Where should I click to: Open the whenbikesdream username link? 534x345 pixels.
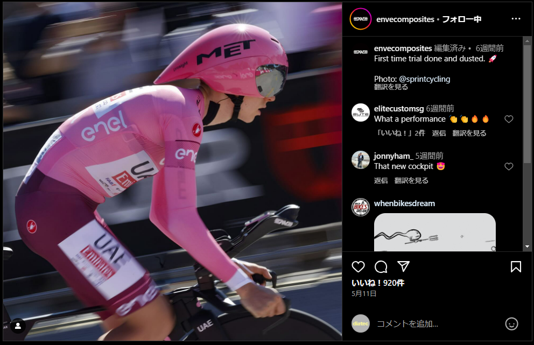tap(404, 203)
